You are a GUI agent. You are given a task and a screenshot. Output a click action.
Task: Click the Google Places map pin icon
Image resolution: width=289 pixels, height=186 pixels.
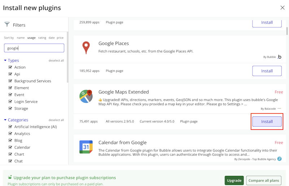click(x=86, y=48)
